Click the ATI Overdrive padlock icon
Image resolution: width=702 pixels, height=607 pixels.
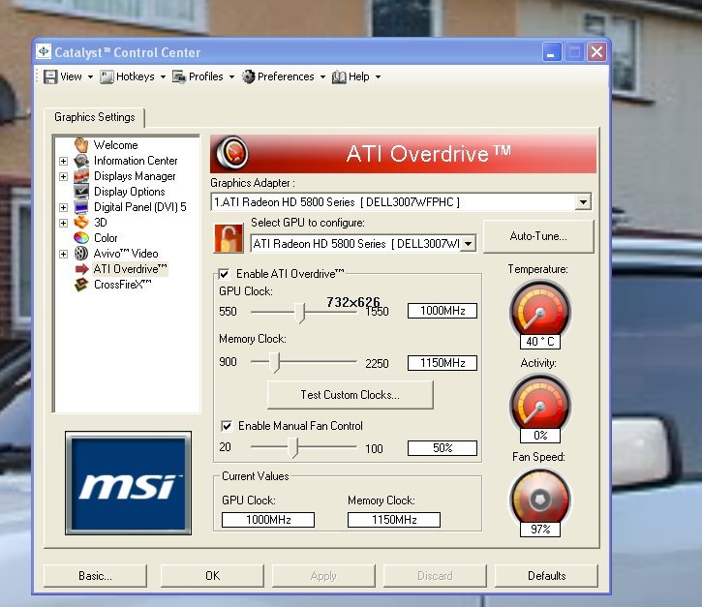pyautogui.click(x=229, y=237)
